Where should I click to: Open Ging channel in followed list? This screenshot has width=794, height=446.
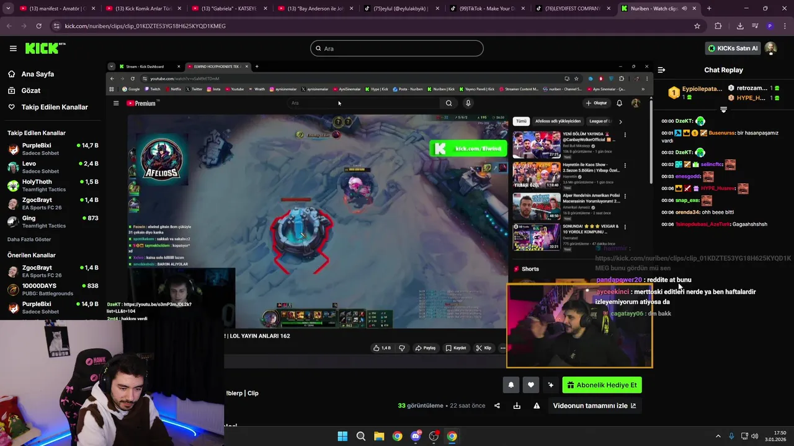[x=53, y=222]
